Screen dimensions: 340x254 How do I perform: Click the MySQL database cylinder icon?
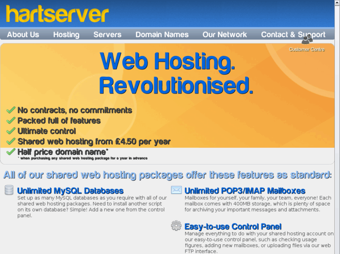point(9,190)
